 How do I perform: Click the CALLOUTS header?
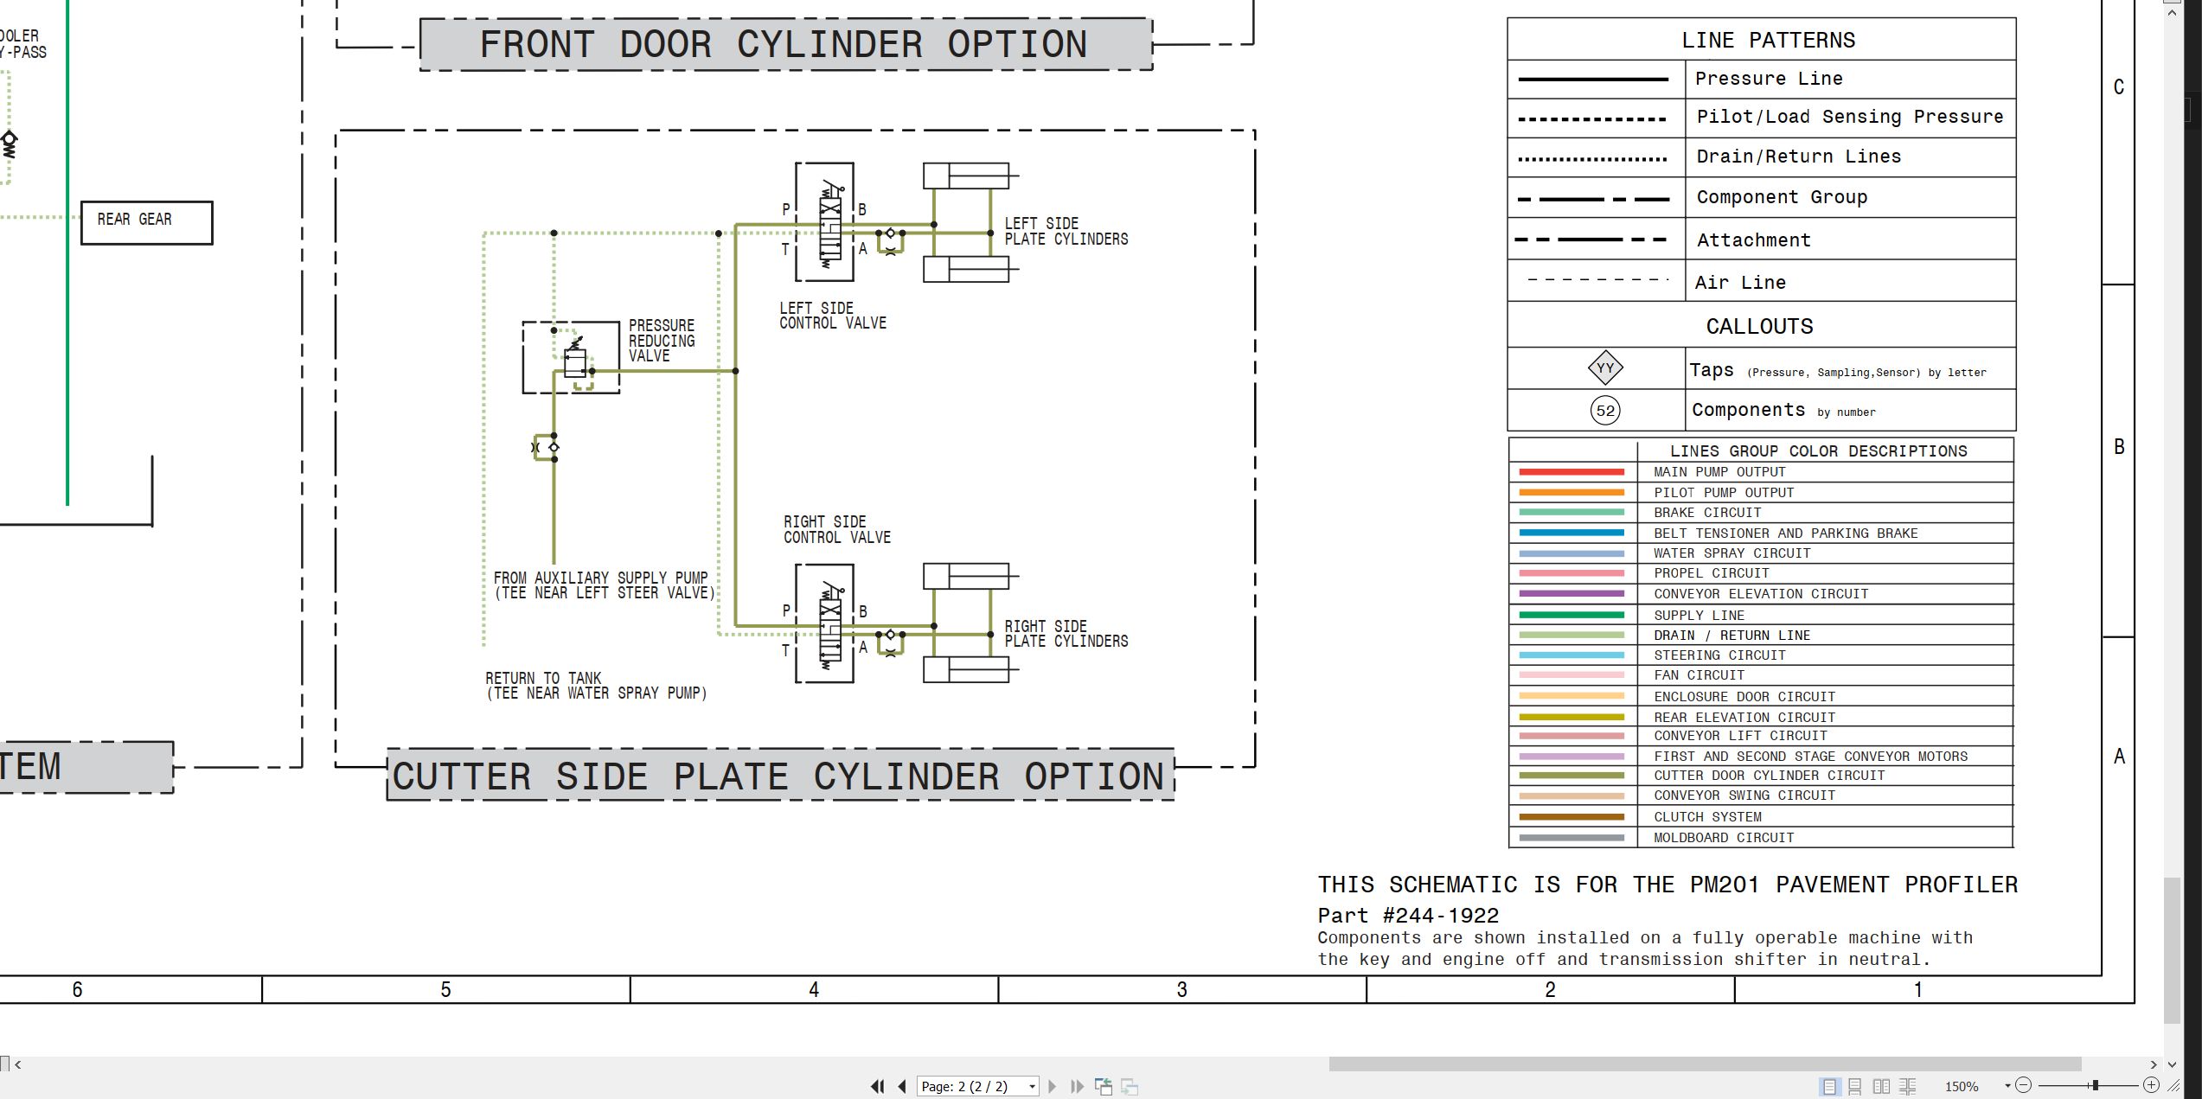[1759, 327]
